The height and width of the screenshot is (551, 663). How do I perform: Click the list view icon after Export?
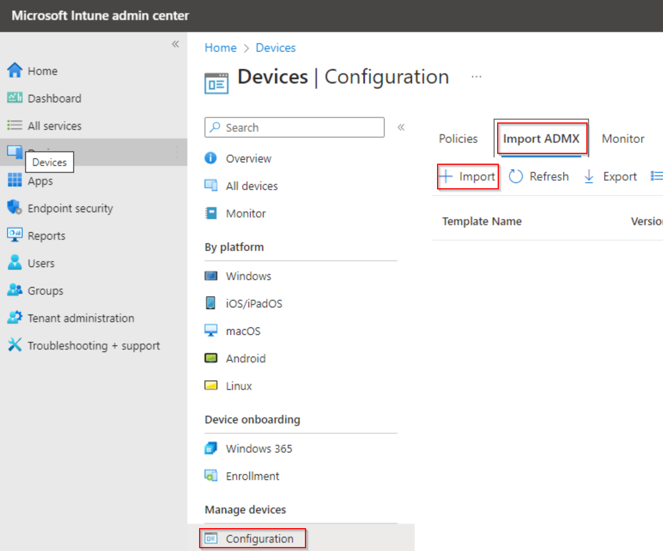pyautogui.click(x=656, y=176)
